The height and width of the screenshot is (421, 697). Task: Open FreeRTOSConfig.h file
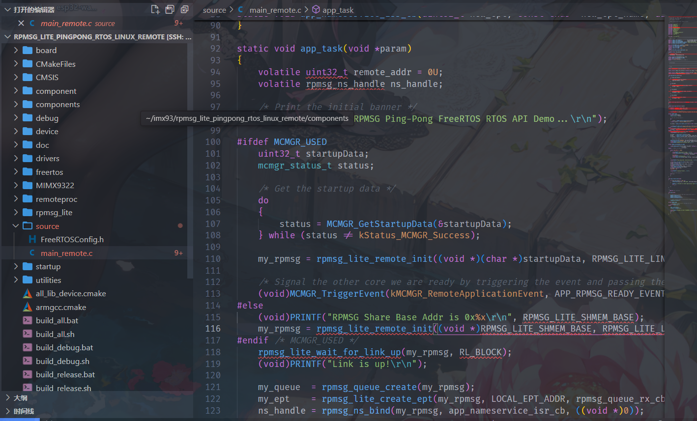[72, 239]
